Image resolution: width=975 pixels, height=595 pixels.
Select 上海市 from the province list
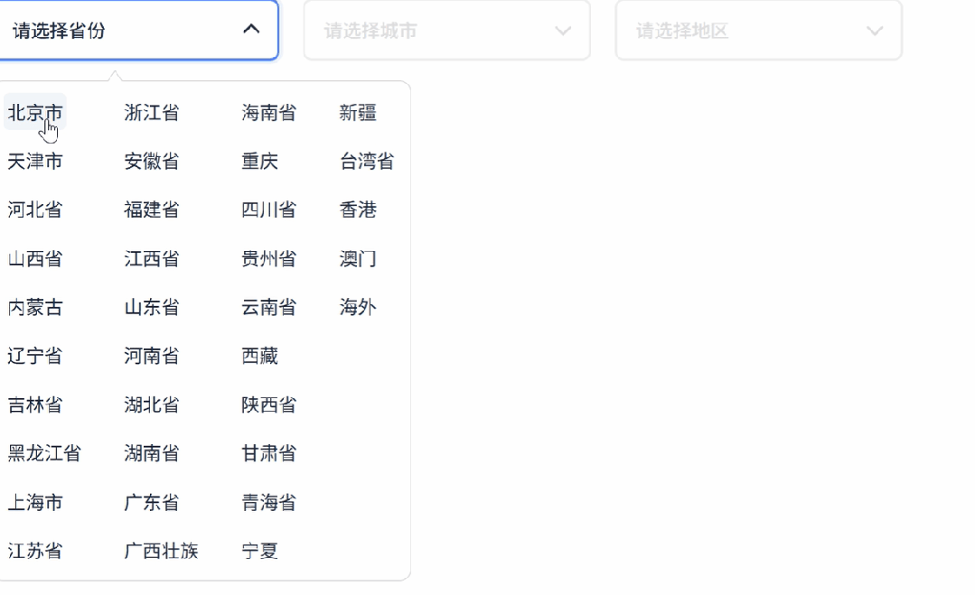34,502
